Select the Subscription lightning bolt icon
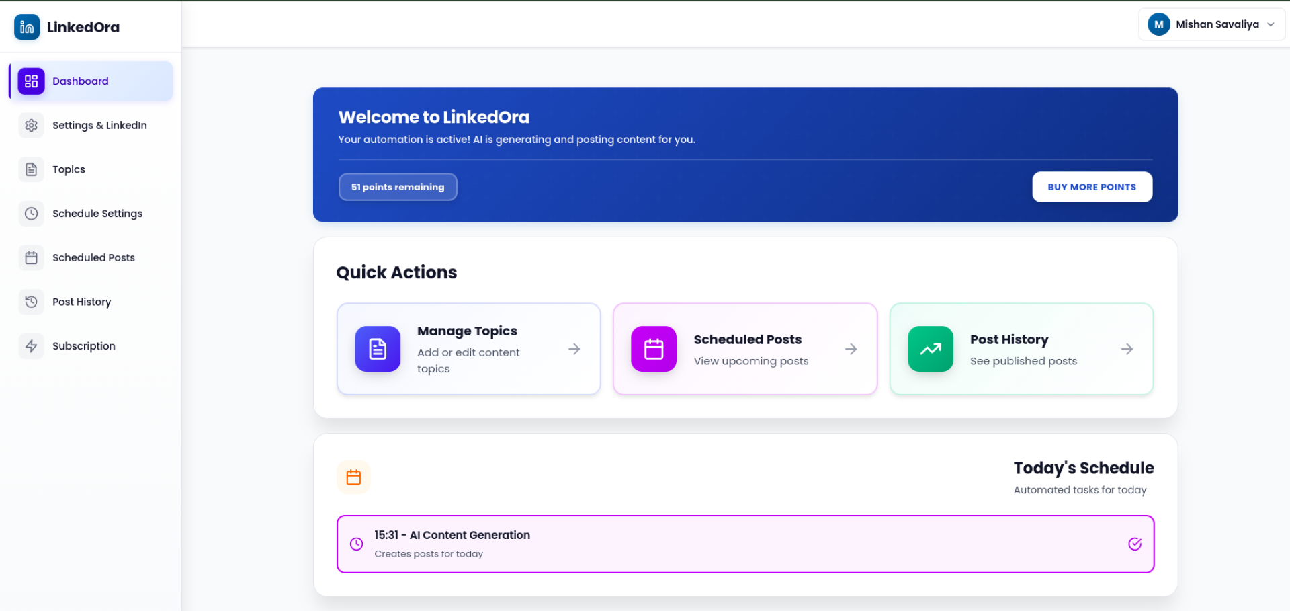Screen dimensions: 1290x611 31,346
